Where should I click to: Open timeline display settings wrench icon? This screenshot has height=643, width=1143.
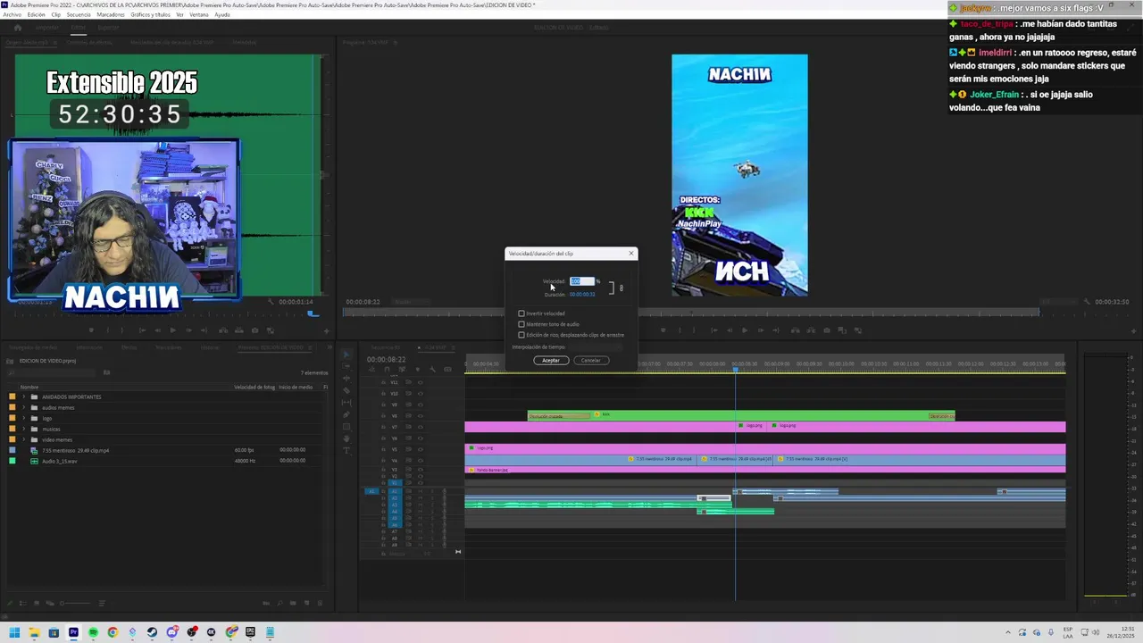(x=432, y=369)
